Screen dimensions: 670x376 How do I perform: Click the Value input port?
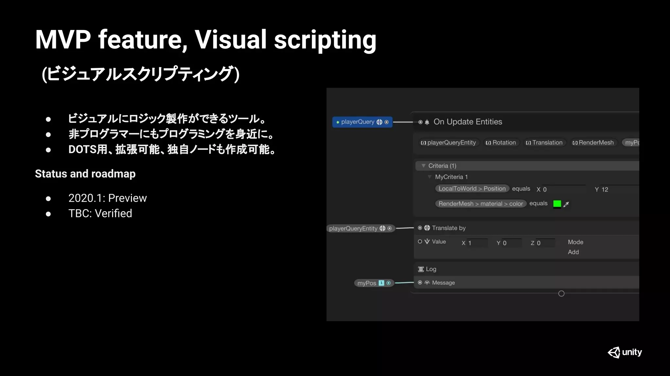click(x=420, y=242)
